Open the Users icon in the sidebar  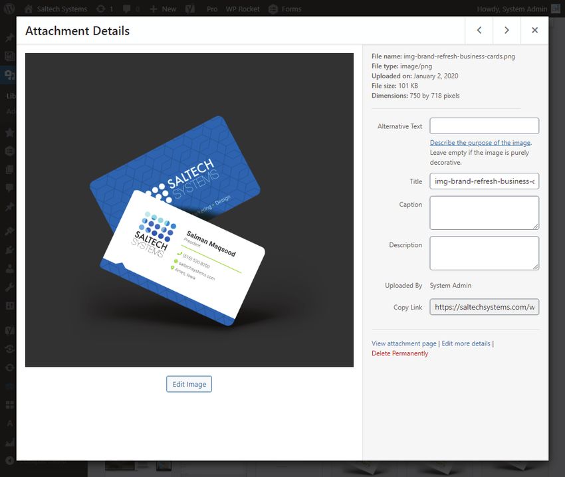point(10,268)
